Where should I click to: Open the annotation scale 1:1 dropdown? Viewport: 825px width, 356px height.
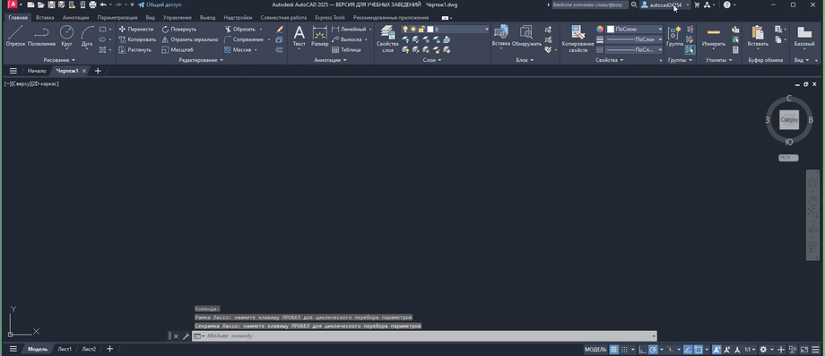click(750, 350)
